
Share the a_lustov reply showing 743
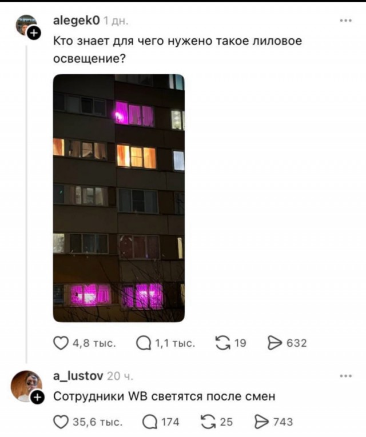click(x=262, y=422)
